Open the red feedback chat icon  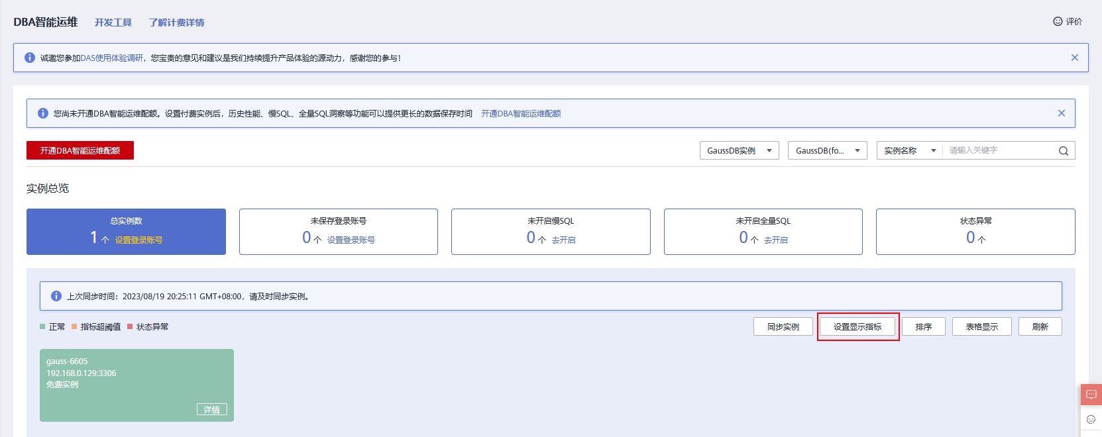pyautogui.click(x=1091, y=395)
